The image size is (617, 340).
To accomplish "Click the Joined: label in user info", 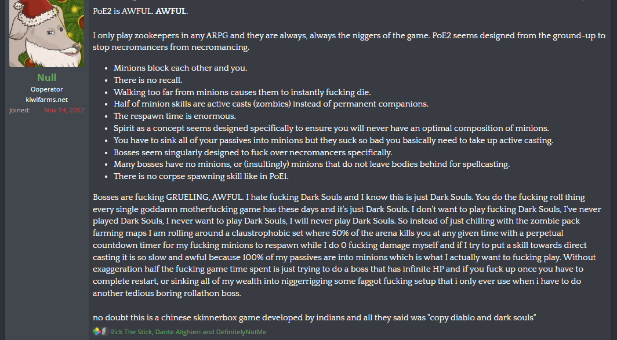I will [20, 110].
